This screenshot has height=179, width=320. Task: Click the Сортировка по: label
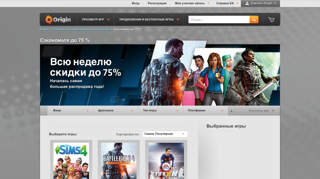coord(128,134)
